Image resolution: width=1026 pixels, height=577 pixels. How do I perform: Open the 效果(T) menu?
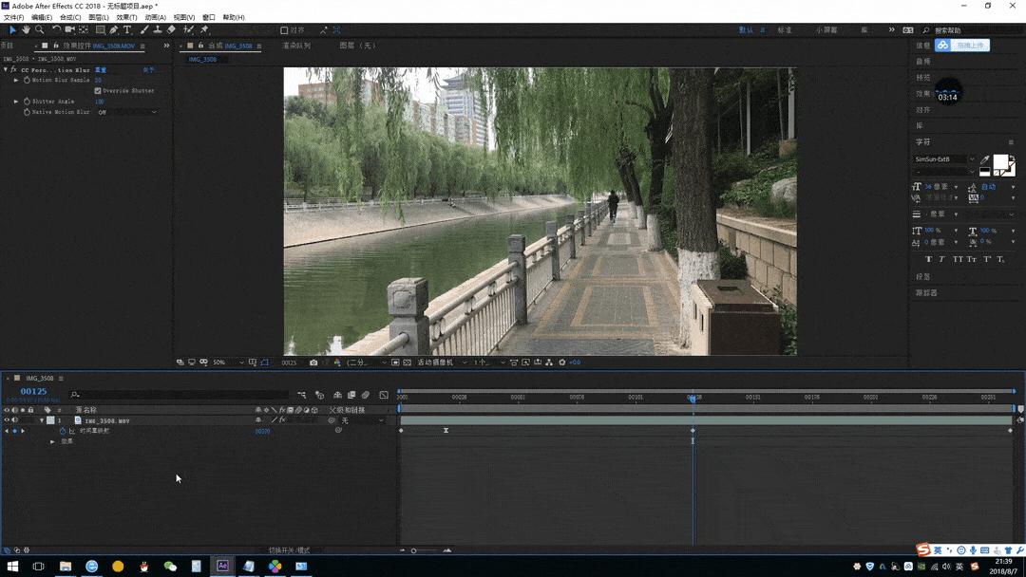(x=127, y=17)
